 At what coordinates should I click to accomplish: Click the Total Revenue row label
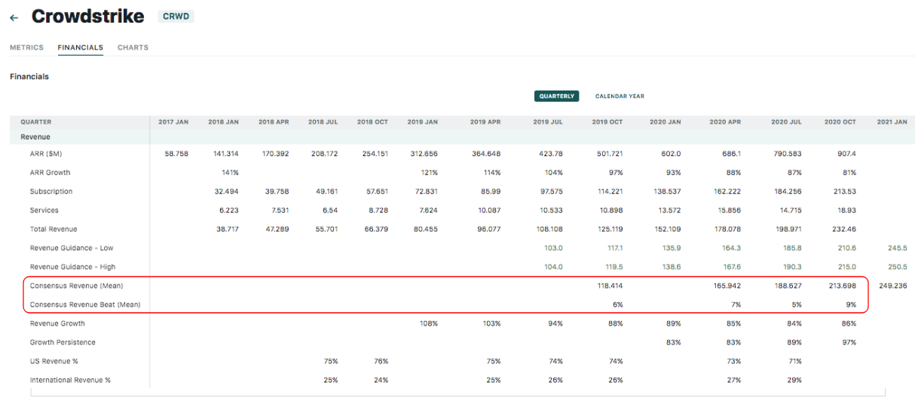(54, 229)
